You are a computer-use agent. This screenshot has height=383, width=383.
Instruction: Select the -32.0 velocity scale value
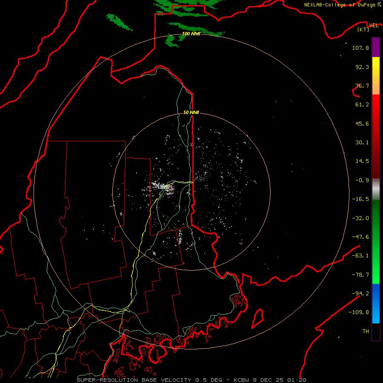tap(360, 218)
